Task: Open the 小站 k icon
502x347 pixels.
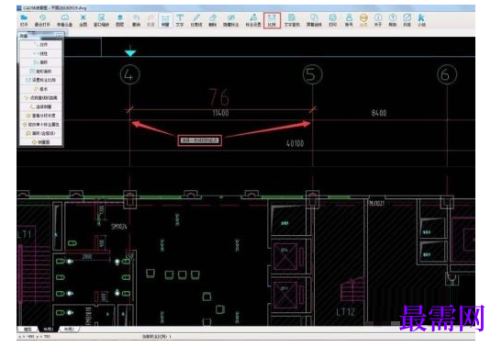Action: click(421, 20)
